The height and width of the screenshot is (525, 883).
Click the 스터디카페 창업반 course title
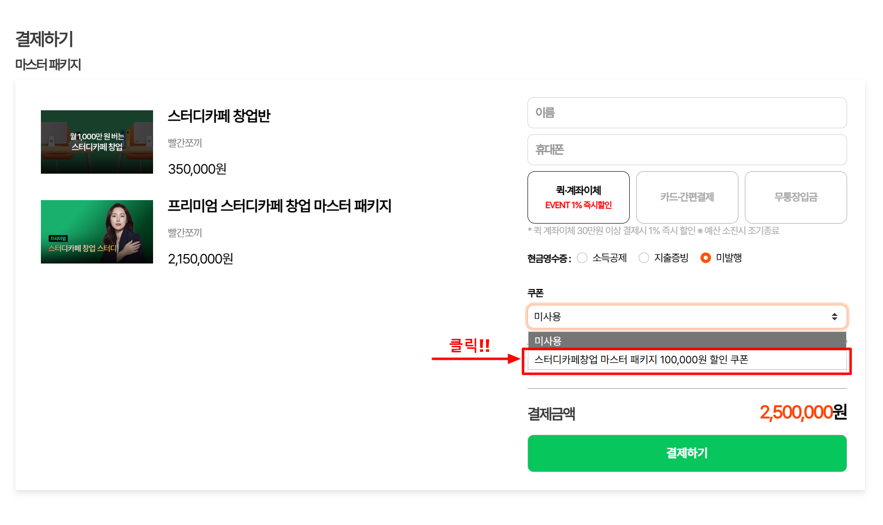[219, 116]
